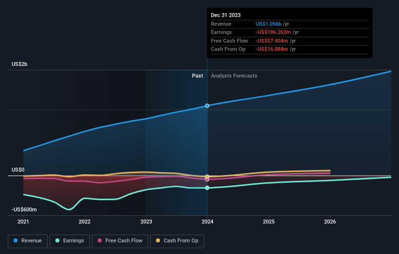The width and height of the screenshot is (399, 254).
Task: Click the Analysts Forecasts label
Action: tap(234, 76)
